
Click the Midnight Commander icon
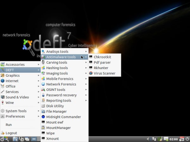(x=43, y=117)
